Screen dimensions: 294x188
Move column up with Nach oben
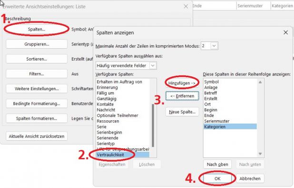[217, 165]
